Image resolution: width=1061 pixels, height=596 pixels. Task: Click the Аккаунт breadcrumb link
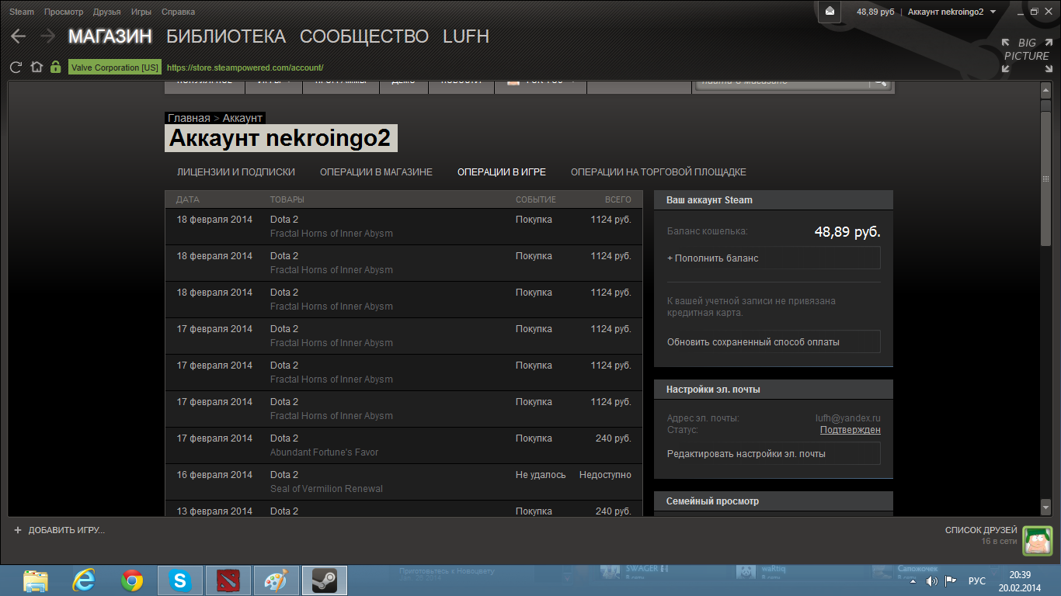242,118
